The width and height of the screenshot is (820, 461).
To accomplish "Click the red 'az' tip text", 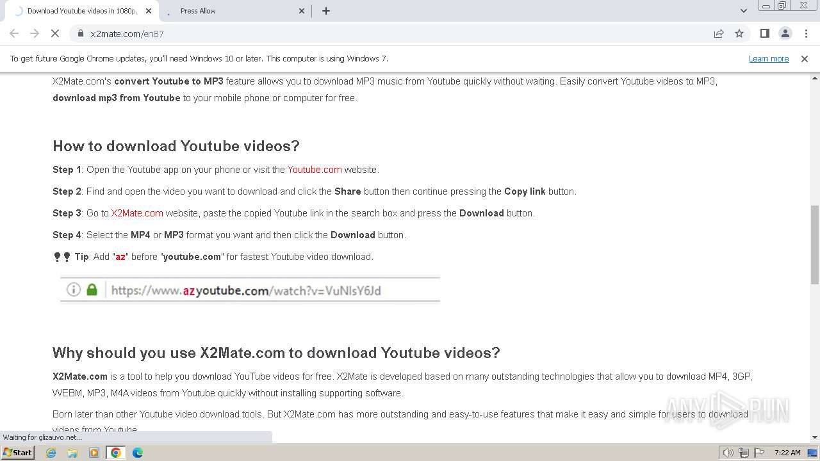I will [x=120, y=257].
